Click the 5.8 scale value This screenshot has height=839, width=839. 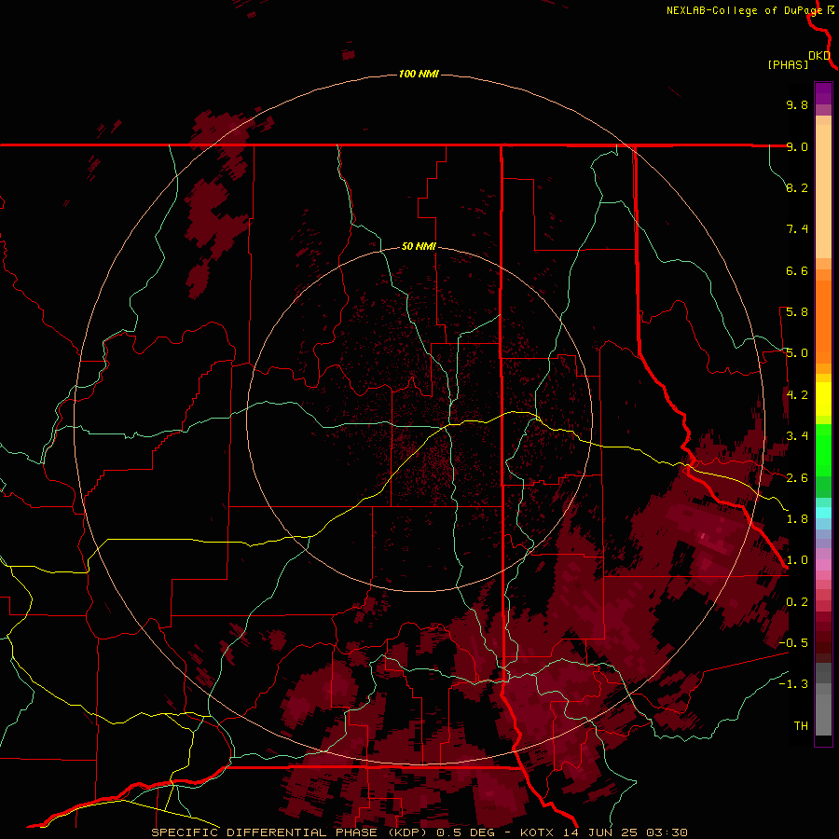point(797,312)
